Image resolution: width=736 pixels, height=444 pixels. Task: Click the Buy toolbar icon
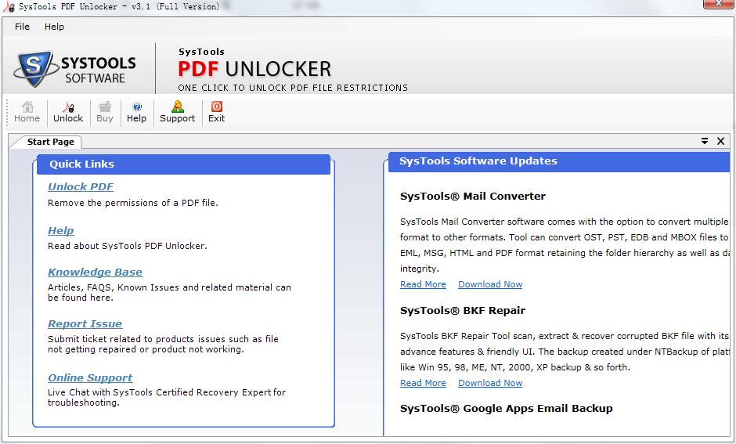[x=105, y=111]
